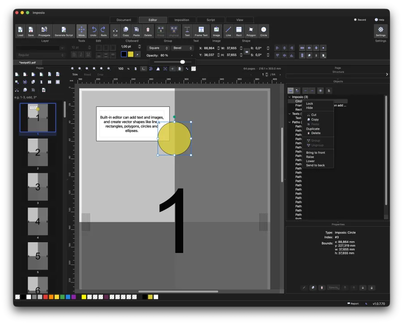Select page 3 thumbnail
This screenshot has height=324, width=403.
point(38,187)
